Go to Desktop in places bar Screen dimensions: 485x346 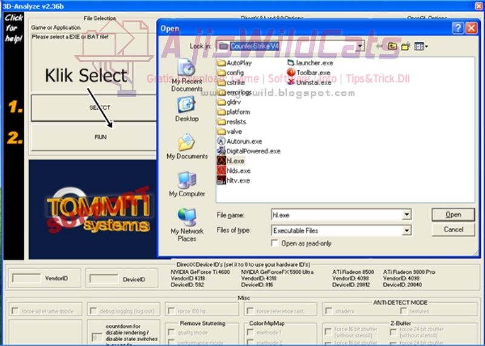[x=187, y=109]
